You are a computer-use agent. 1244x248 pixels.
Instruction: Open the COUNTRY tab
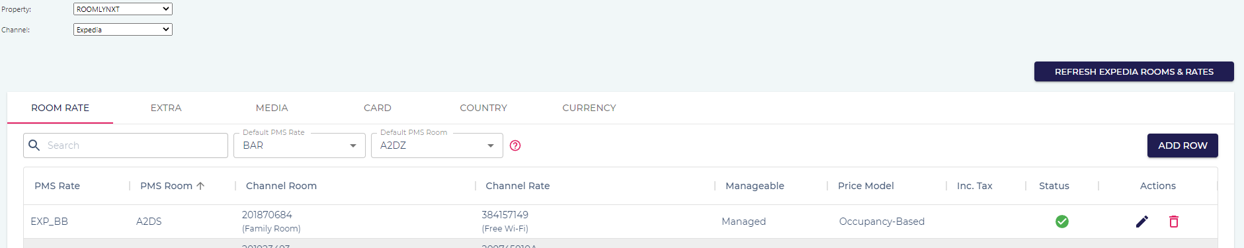point(483,108)
